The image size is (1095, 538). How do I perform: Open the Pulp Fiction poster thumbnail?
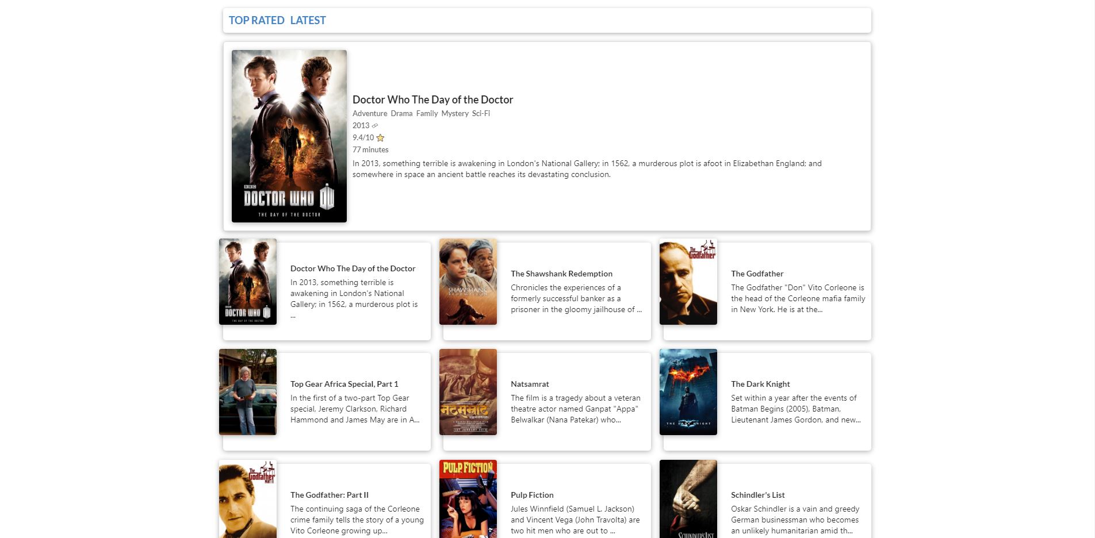[x=468, y=499]
